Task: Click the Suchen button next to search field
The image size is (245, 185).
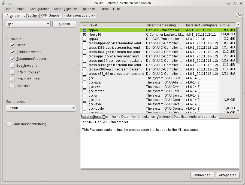Action: click(64, 24)
